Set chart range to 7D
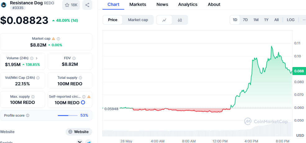The height and width of the screenshot is (143, 306). click(245, 20)
